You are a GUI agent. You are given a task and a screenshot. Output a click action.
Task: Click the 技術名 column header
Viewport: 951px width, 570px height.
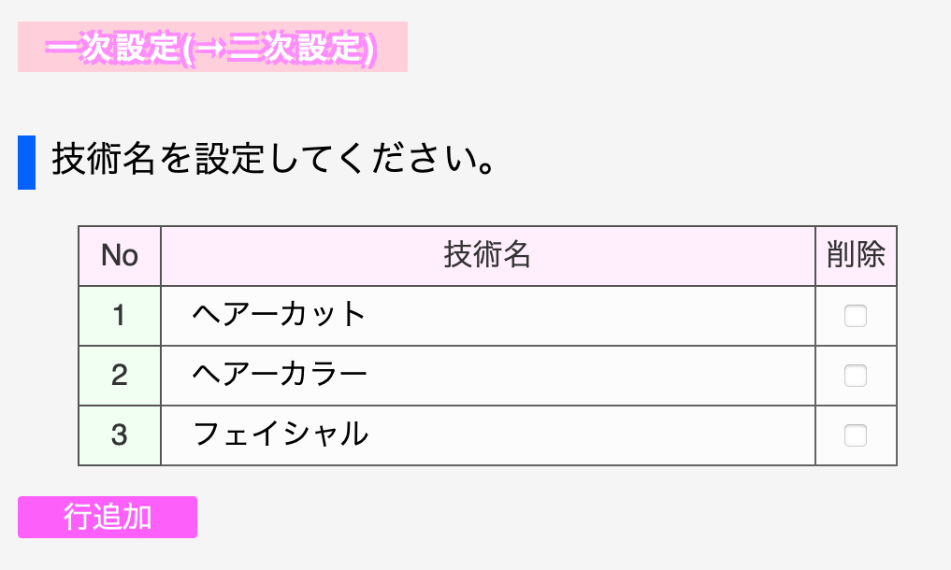coord(486,255)
